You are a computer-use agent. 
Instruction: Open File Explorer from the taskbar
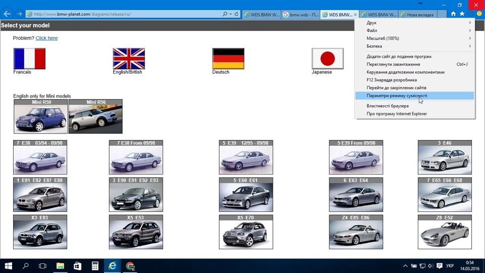coord(60,266)
